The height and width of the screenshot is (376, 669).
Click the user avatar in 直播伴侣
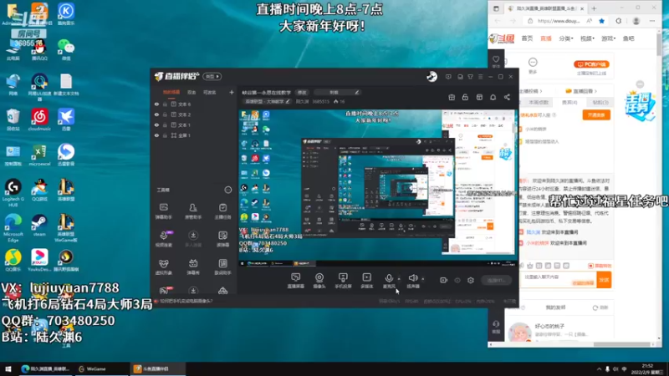pos(432,76)
